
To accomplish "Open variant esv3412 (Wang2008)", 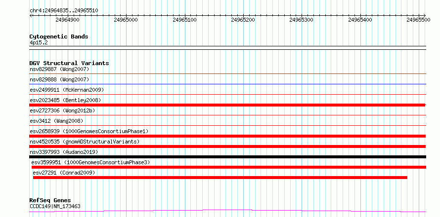I will coord(56,121).
